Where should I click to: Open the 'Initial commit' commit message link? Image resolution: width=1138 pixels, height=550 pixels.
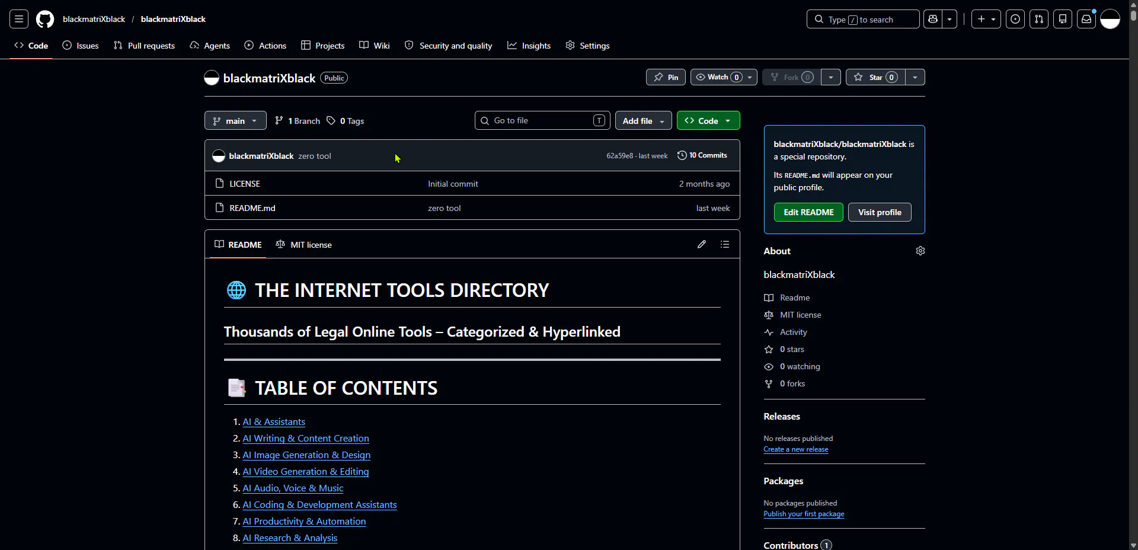click(x=453, y=184)
